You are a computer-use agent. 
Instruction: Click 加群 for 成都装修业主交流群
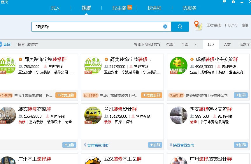pyautogui.click(x=241, y=95)
